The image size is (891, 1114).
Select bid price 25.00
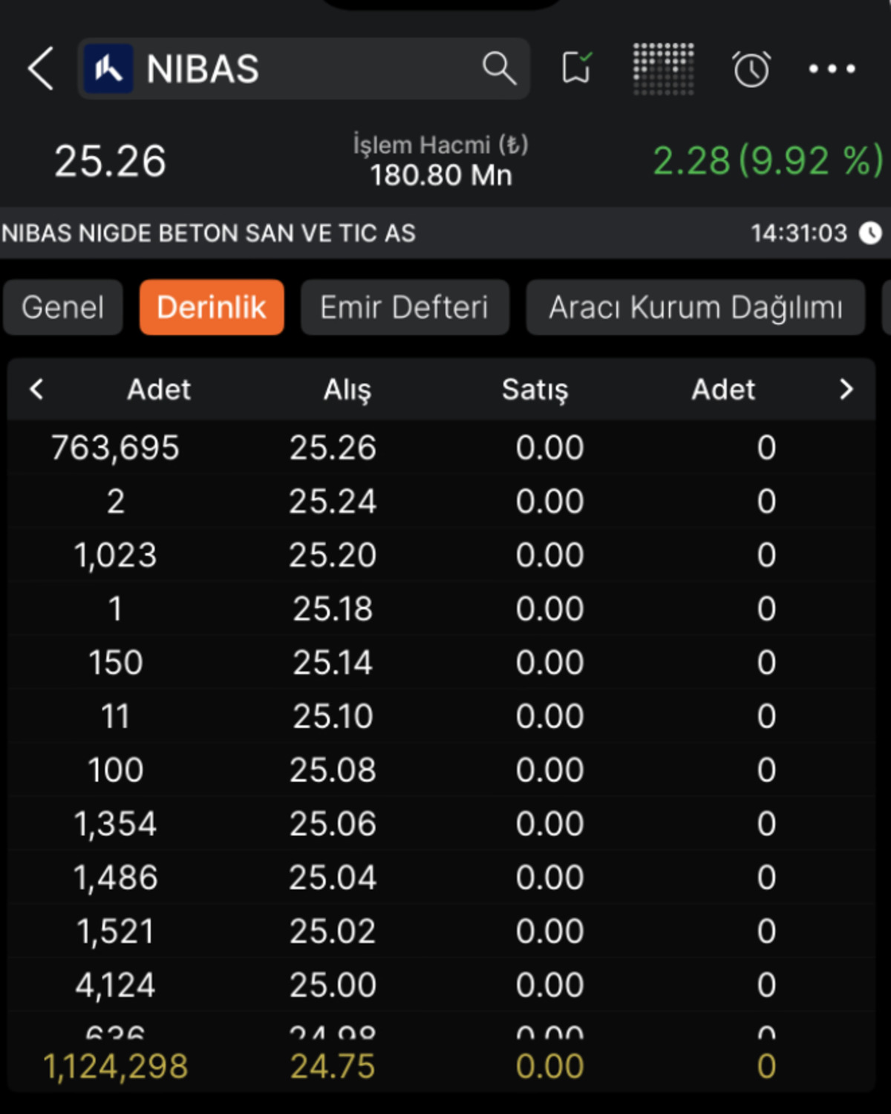pos(333,985)
